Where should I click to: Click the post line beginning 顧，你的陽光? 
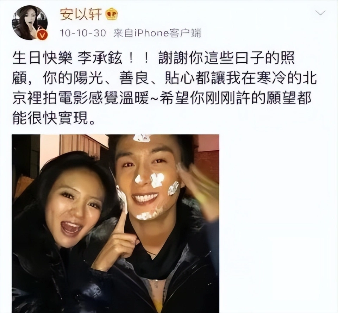point(164,77)
